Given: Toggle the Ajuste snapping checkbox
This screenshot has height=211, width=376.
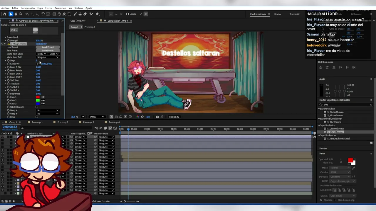Looking at the screenshot, I should tap(127, 14).
